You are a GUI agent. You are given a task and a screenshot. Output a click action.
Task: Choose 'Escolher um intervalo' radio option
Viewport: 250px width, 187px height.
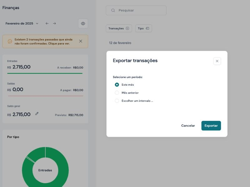tap(117, 101)
